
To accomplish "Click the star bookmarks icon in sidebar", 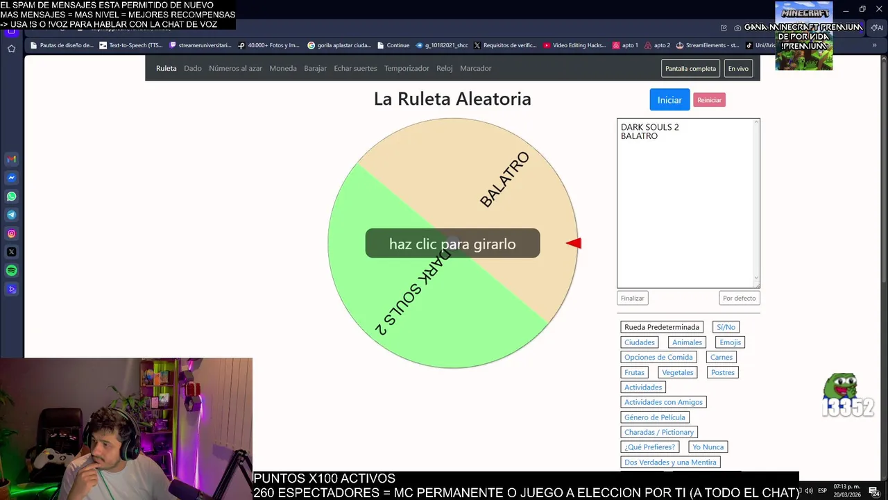I will point(11,49).
